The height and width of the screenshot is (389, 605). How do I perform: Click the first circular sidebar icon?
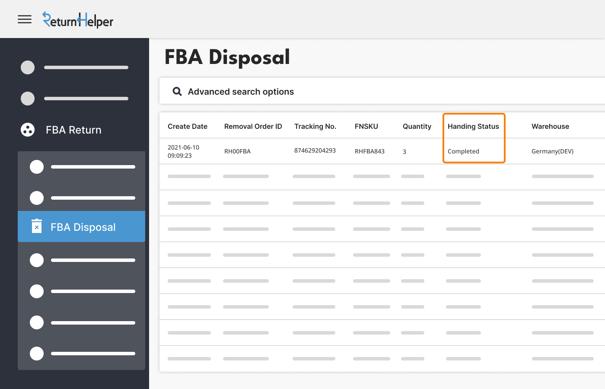[x=28, y=67]
